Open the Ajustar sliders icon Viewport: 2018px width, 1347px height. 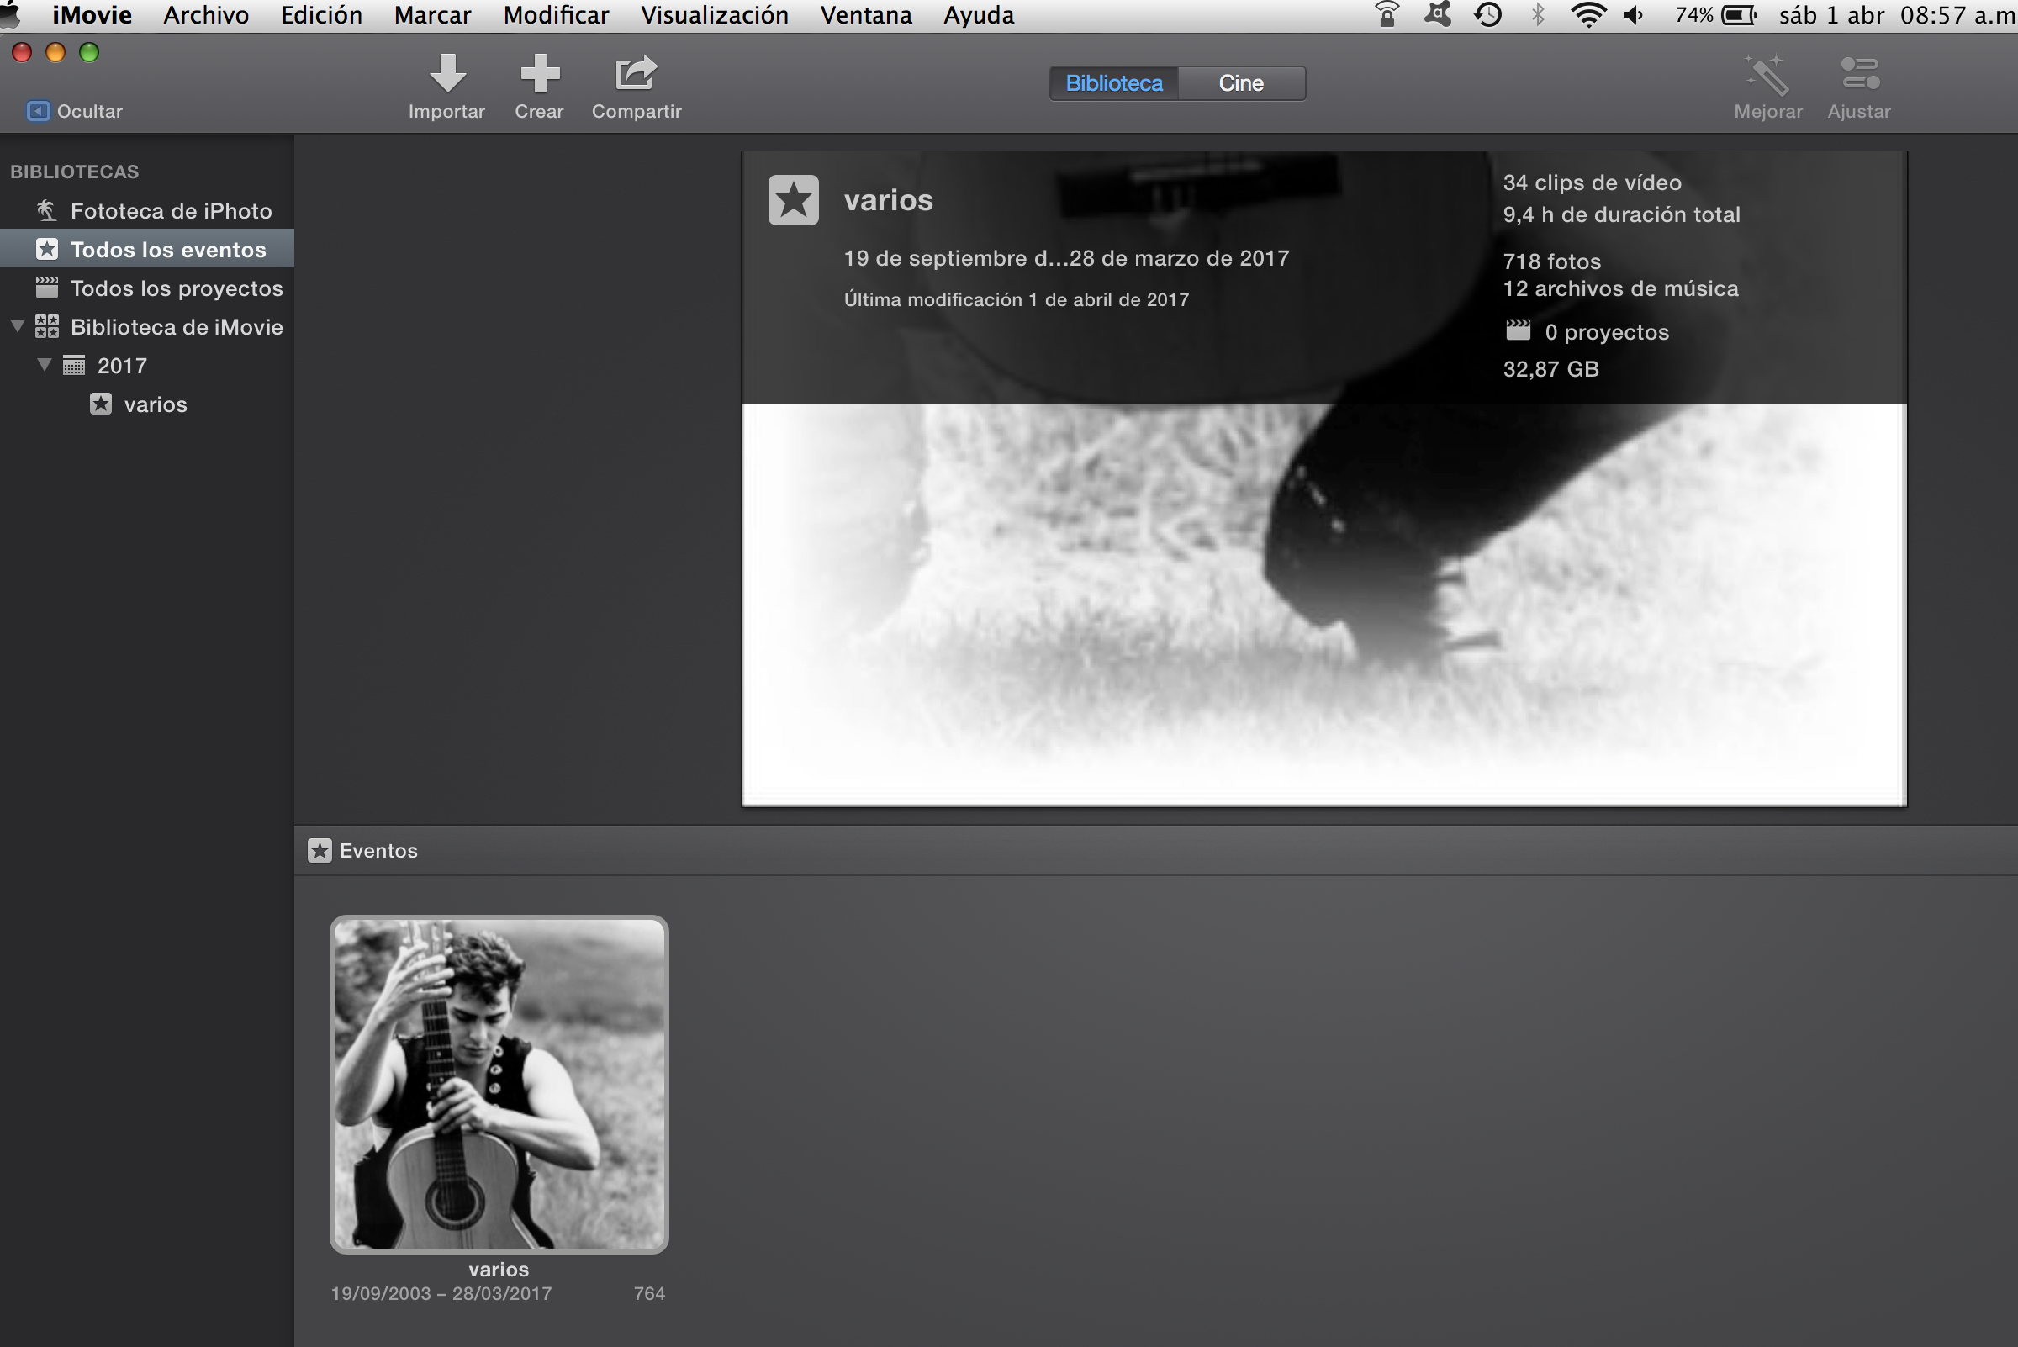click(1860, 74)
